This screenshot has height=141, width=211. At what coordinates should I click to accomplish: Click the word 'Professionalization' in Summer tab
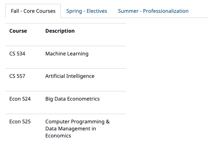pyautogui.click(x=166, y=11)
